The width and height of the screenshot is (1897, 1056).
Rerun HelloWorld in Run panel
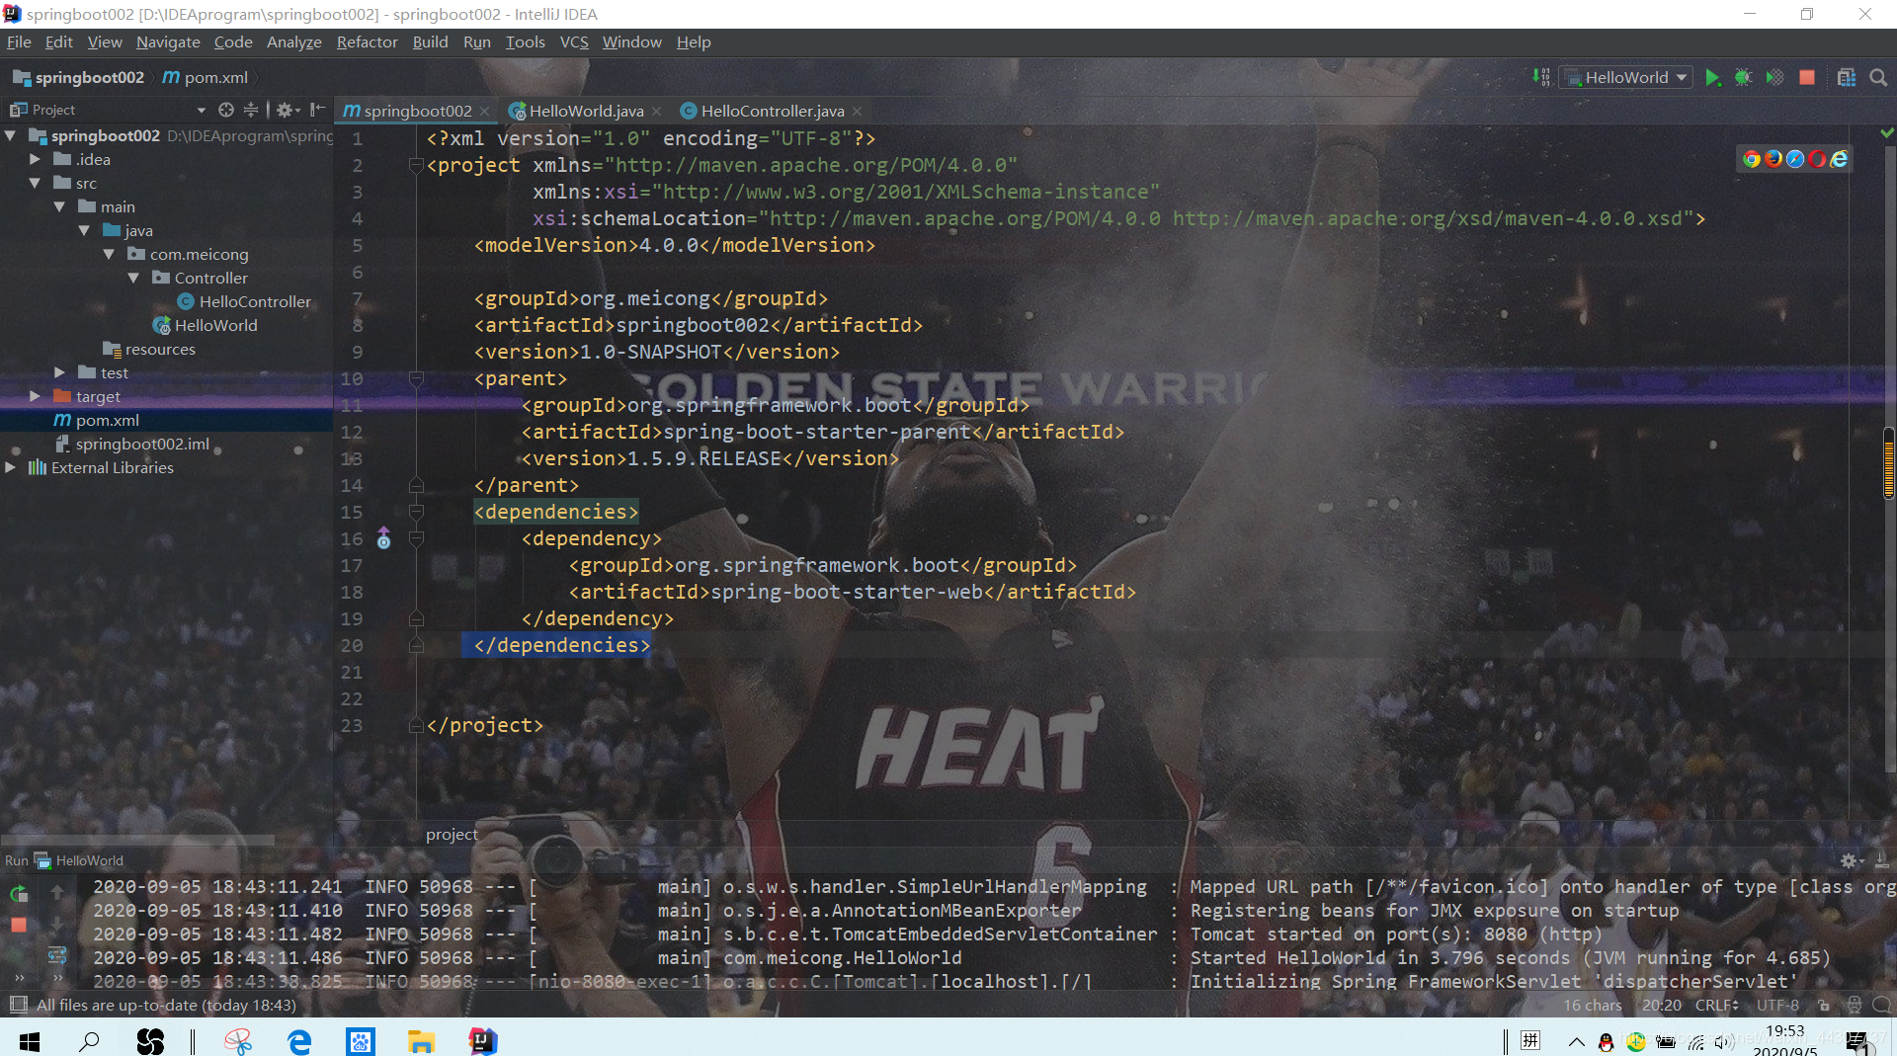point(19,894)
